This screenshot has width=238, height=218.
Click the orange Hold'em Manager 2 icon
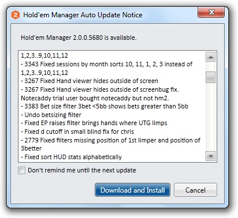(16, 15)
